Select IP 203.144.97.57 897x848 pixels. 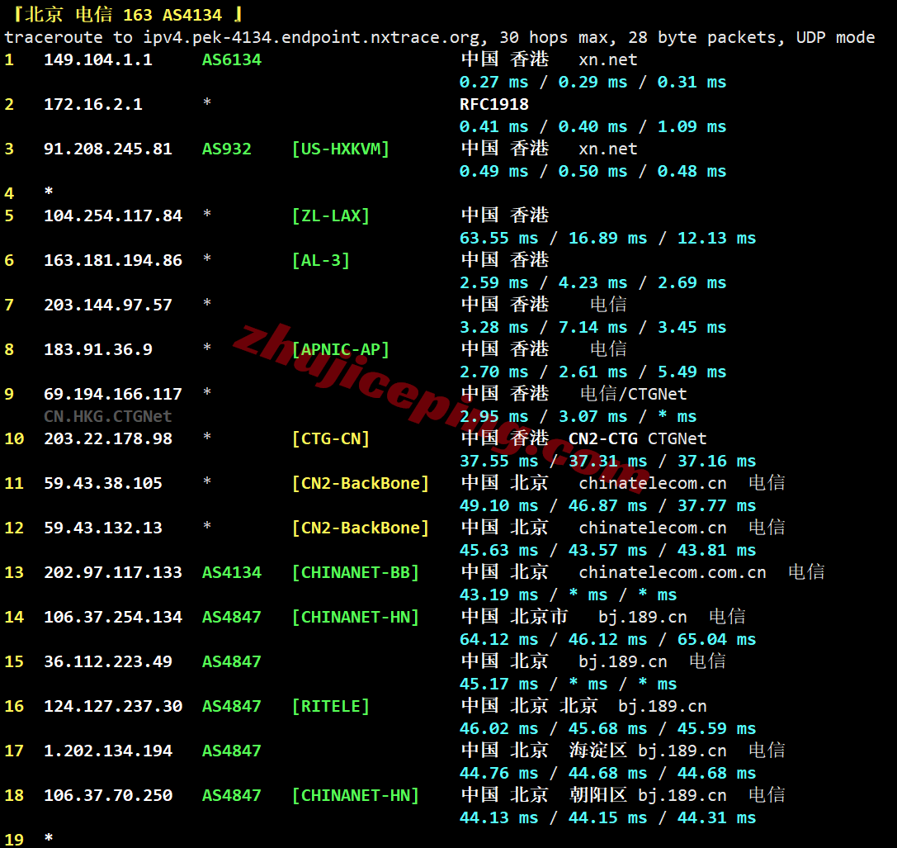[108, 306]
